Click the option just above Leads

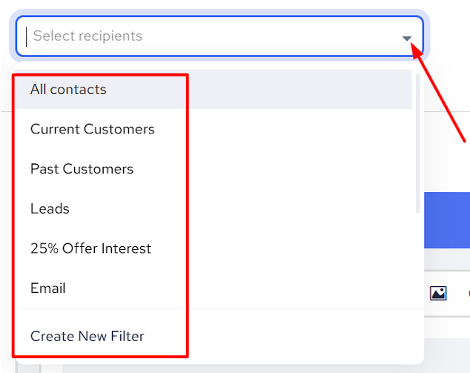(x=82, y=169)
